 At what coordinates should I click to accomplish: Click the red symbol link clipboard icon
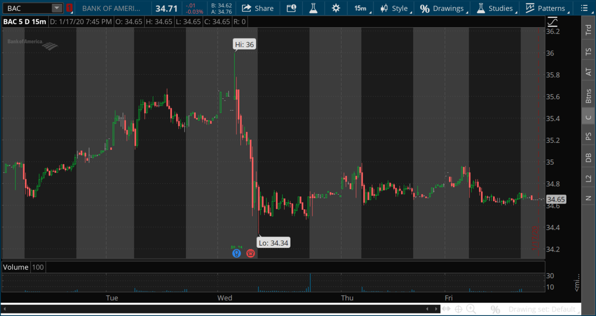click(70, 8)
